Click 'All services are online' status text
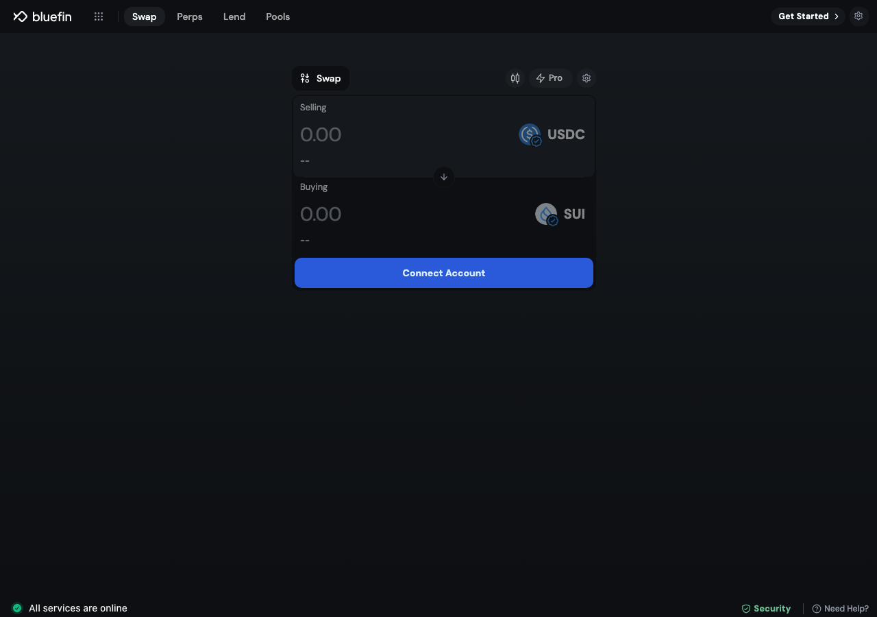The image size is (877, 617). tap(78, 608)
